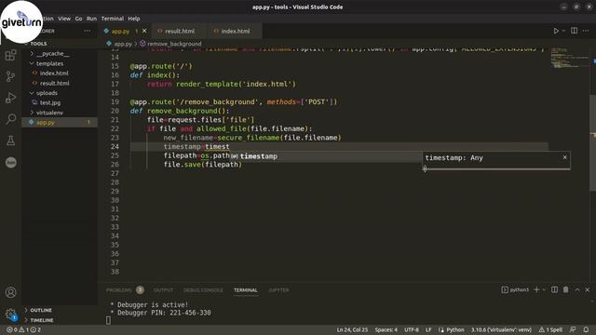Open the Run menu
Screen dimensions: 596x335
tap(91, 19)
